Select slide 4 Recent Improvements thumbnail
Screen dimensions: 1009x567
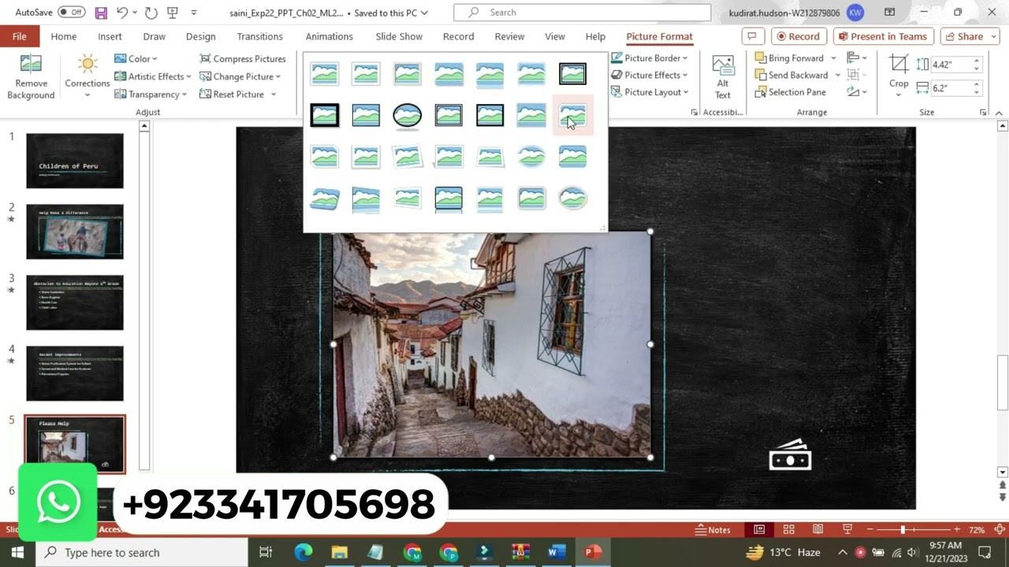click(75, 373)
